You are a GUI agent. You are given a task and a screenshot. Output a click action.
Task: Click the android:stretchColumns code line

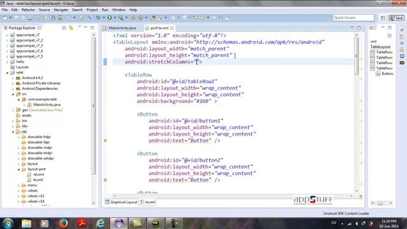pos(163,62)
